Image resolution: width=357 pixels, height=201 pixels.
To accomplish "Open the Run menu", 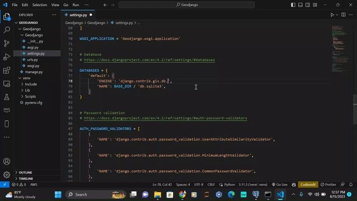I will [x=76, y=5].
